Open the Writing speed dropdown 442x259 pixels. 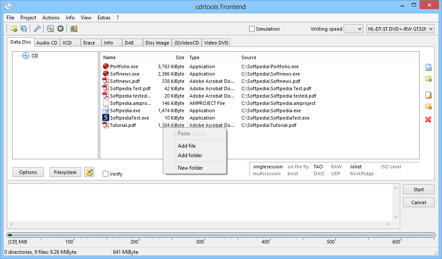pyautogui.click(x=354, y=29)
